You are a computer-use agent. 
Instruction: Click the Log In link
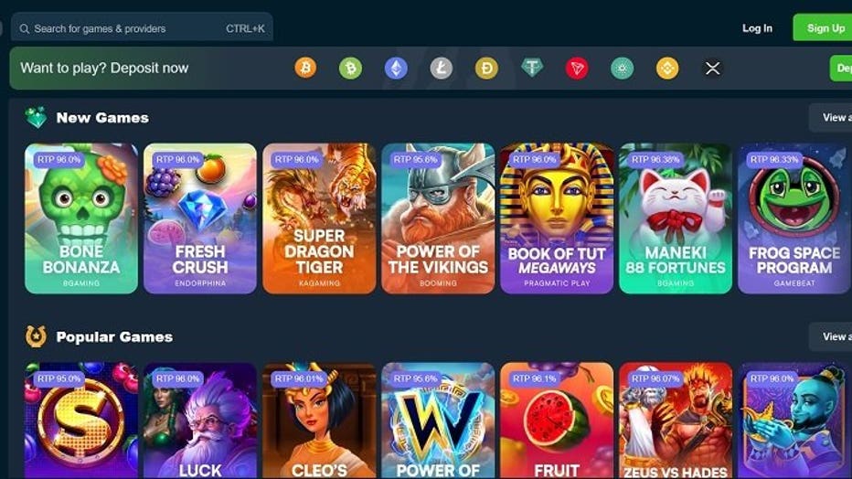757,28
